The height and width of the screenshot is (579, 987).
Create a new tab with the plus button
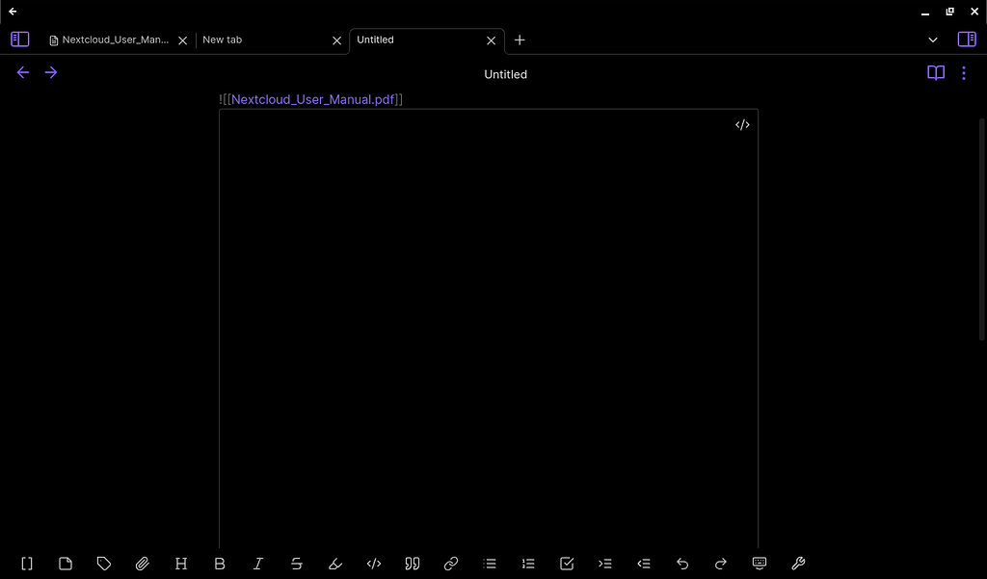[520, 39]
